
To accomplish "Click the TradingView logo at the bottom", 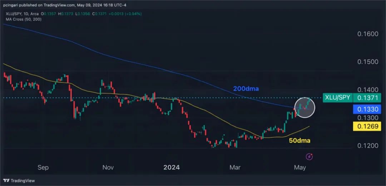I will pos(19,181).
